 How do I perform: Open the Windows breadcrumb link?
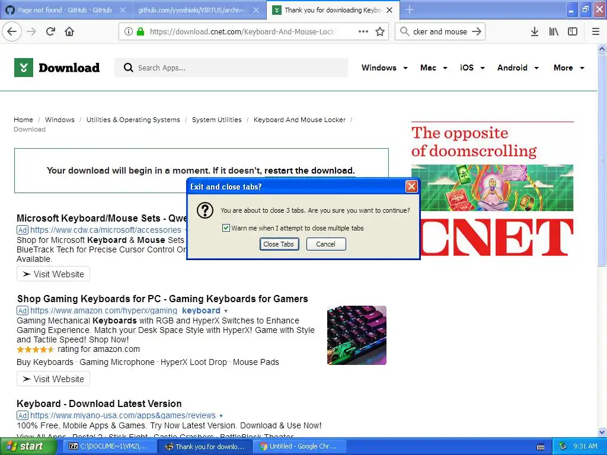coord(60,120)
